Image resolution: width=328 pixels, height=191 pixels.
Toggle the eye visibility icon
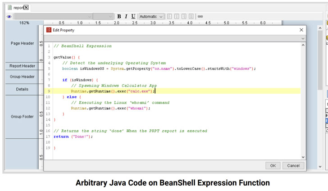point(9,17)
